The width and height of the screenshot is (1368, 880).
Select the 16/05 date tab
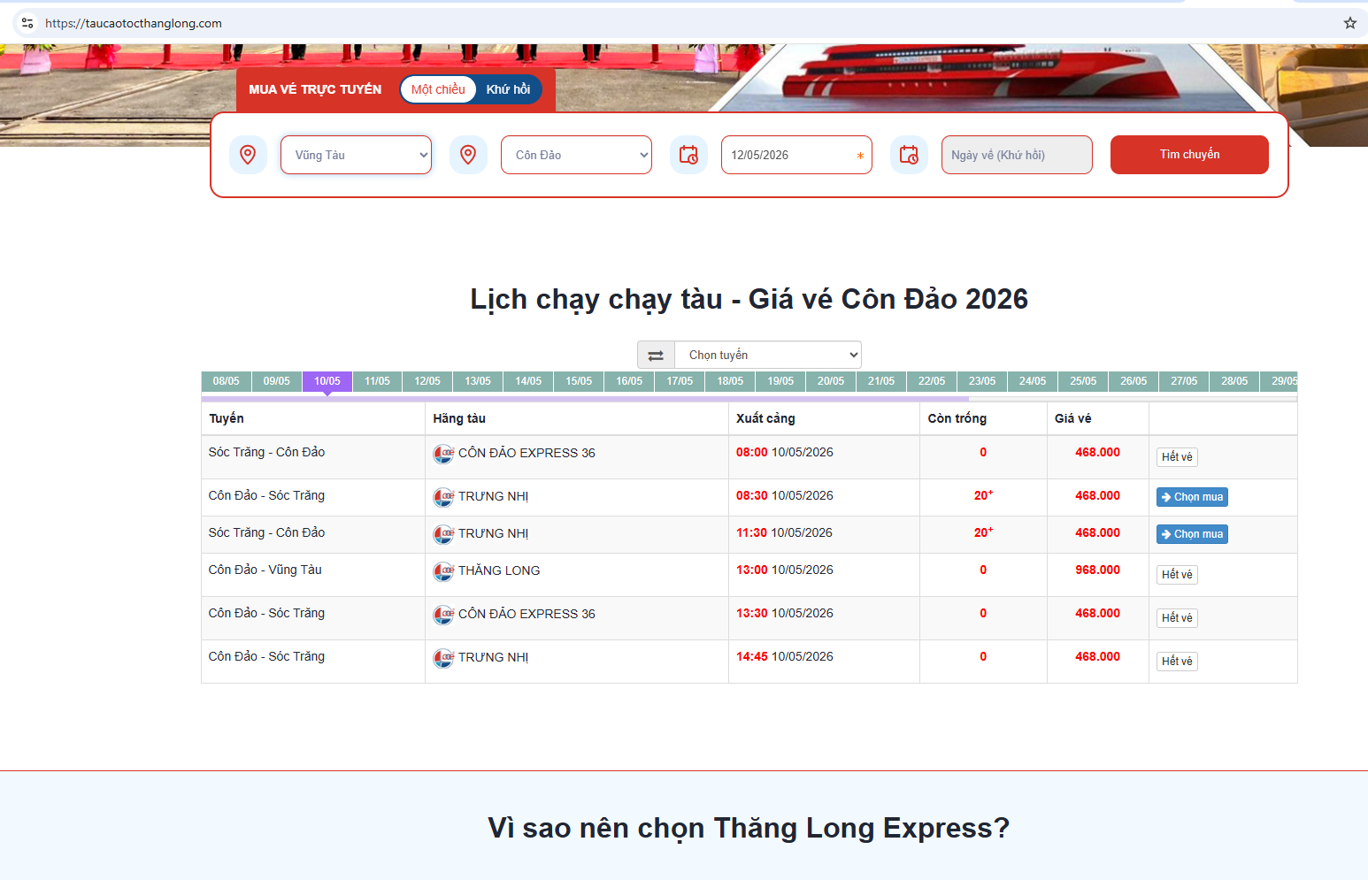tap(629, 381)
